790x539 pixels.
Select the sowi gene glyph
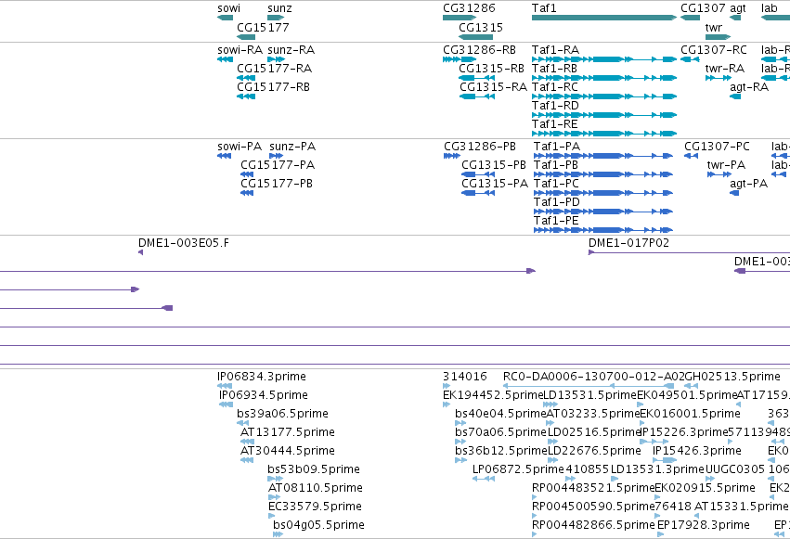pos(225,18)
